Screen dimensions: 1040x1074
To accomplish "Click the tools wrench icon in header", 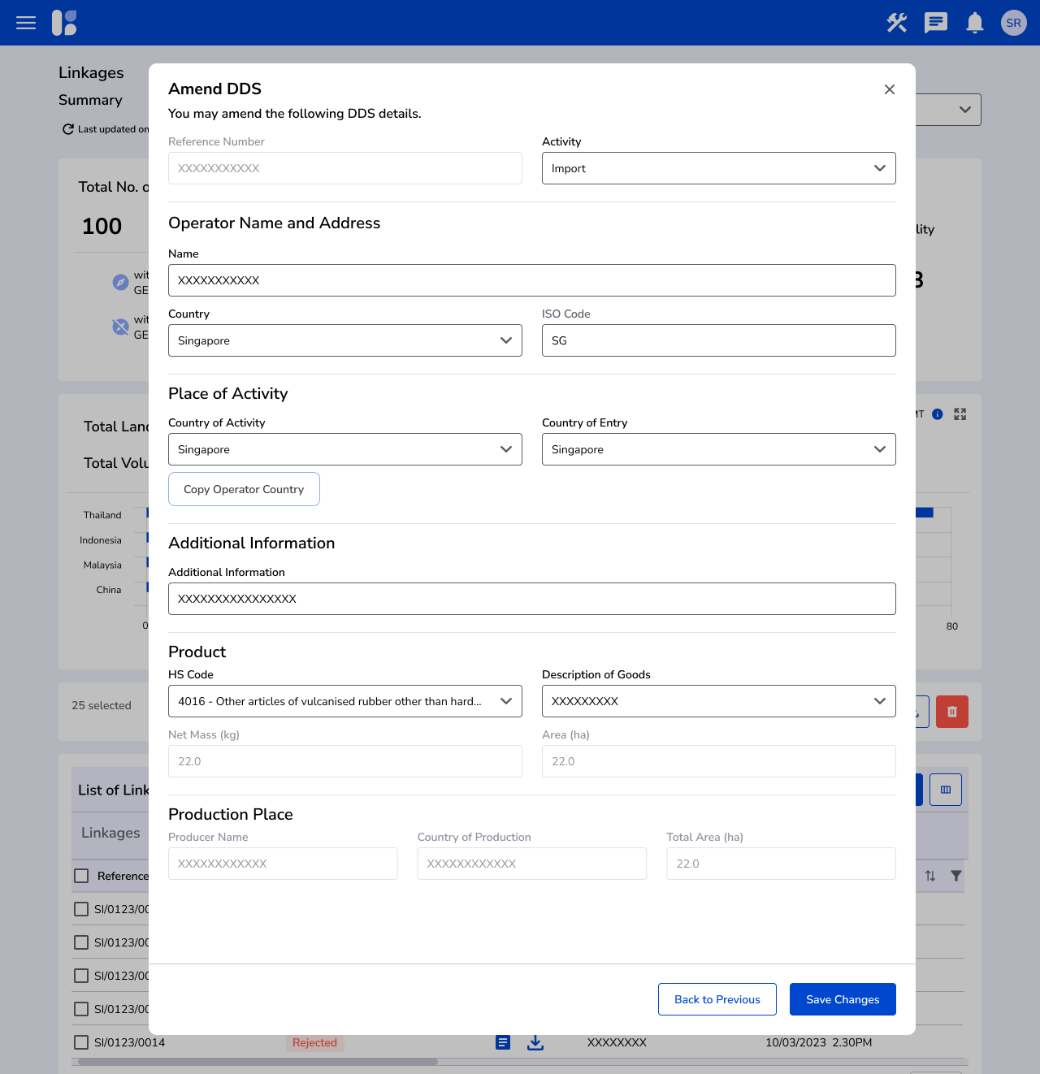I will coord(897,23).
